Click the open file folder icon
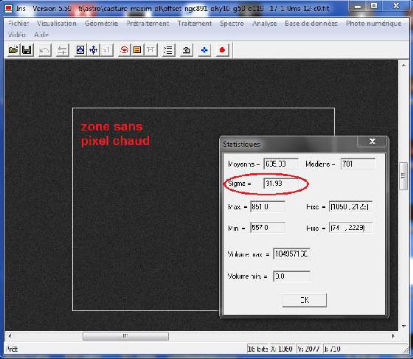The height and width of the screenshot is (359, 413). (x=13, y=49)
